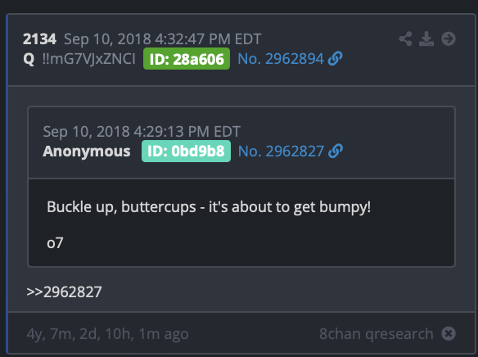
Task: Click the Q author name
Action: (29, 59)
